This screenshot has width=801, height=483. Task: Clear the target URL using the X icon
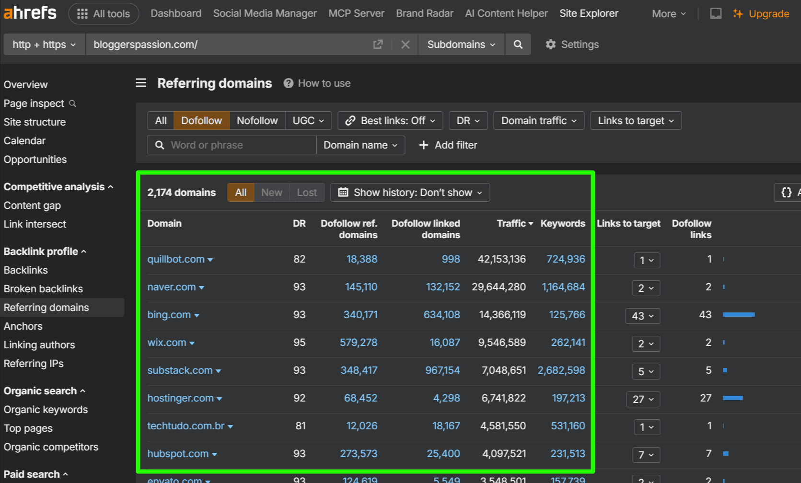[x=405, y=44]
